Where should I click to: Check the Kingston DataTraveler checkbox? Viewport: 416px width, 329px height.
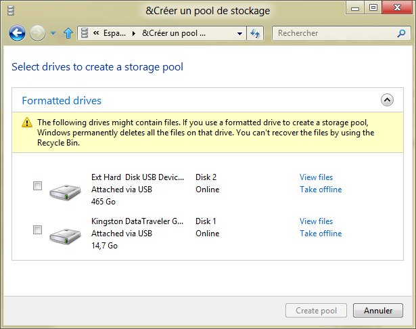tap(38, 230)
